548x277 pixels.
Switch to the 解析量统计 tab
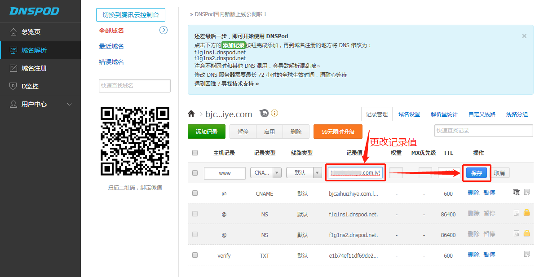pyautogui.click(x=444, y=114)
